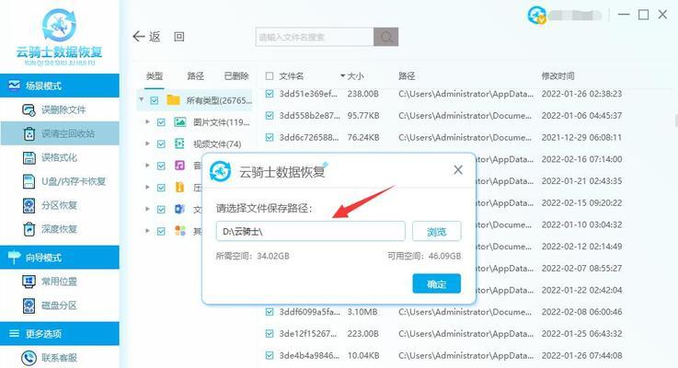Viewport: 678px width, 368px height.
Task: Select the 2022-01-25 06:43:32 timestamp cell
Action: [581, 333]
